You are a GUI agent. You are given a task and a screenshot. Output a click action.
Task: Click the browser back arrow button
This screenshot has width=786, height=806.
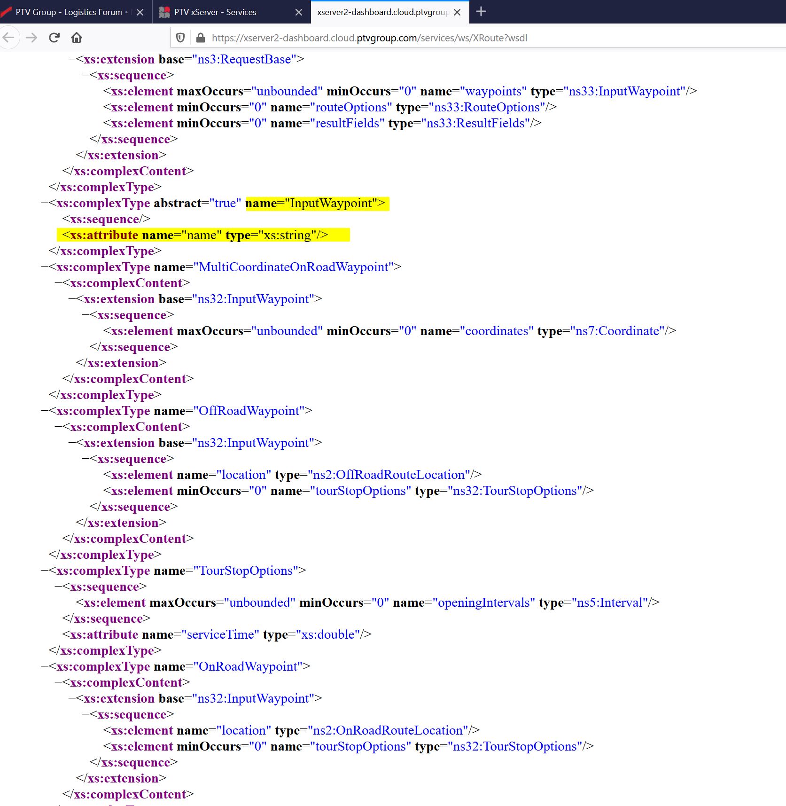8,38
